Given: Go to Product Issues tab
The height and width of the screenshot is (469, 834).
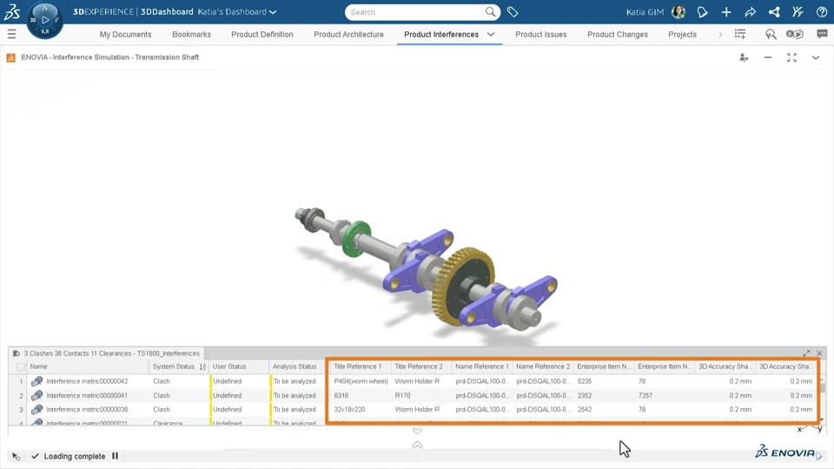Looking at the screenshot, I should coord(541,35).
